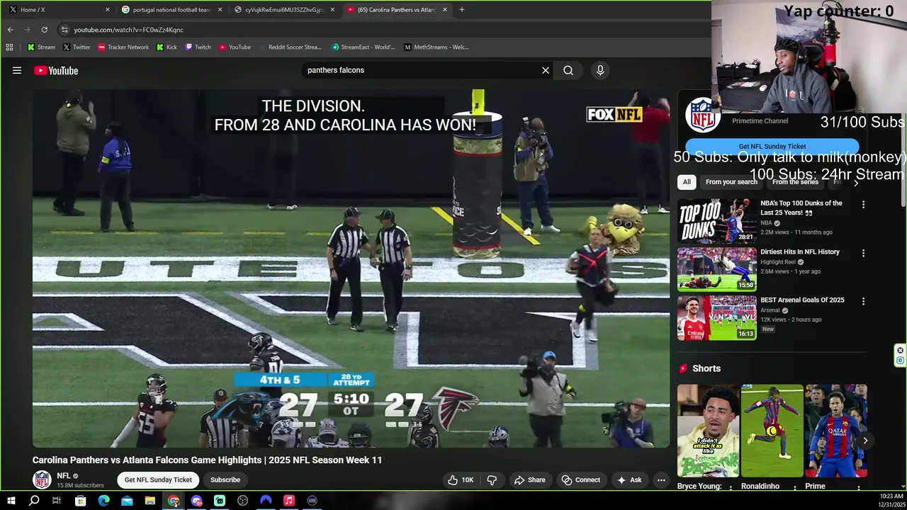907x510 pixels.
Task: Select the All filter chip
Action: coord(687,182)
